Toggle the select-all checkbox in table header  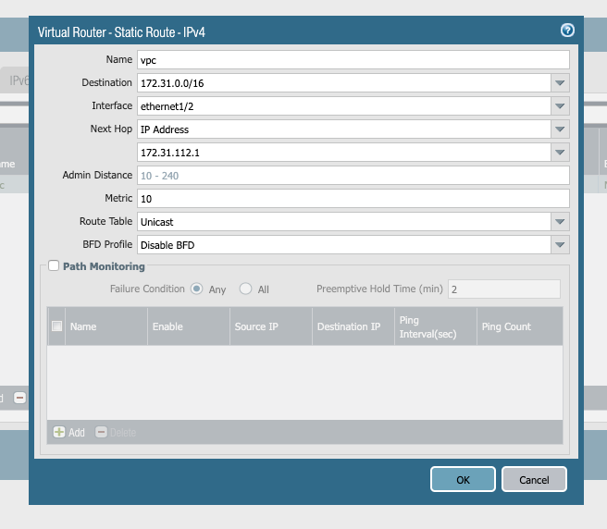click(x=57, y=326)
